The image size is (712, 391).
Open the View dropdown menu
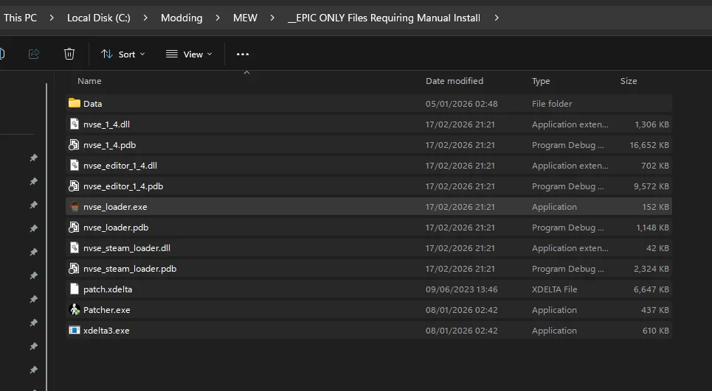click(189, 54)
